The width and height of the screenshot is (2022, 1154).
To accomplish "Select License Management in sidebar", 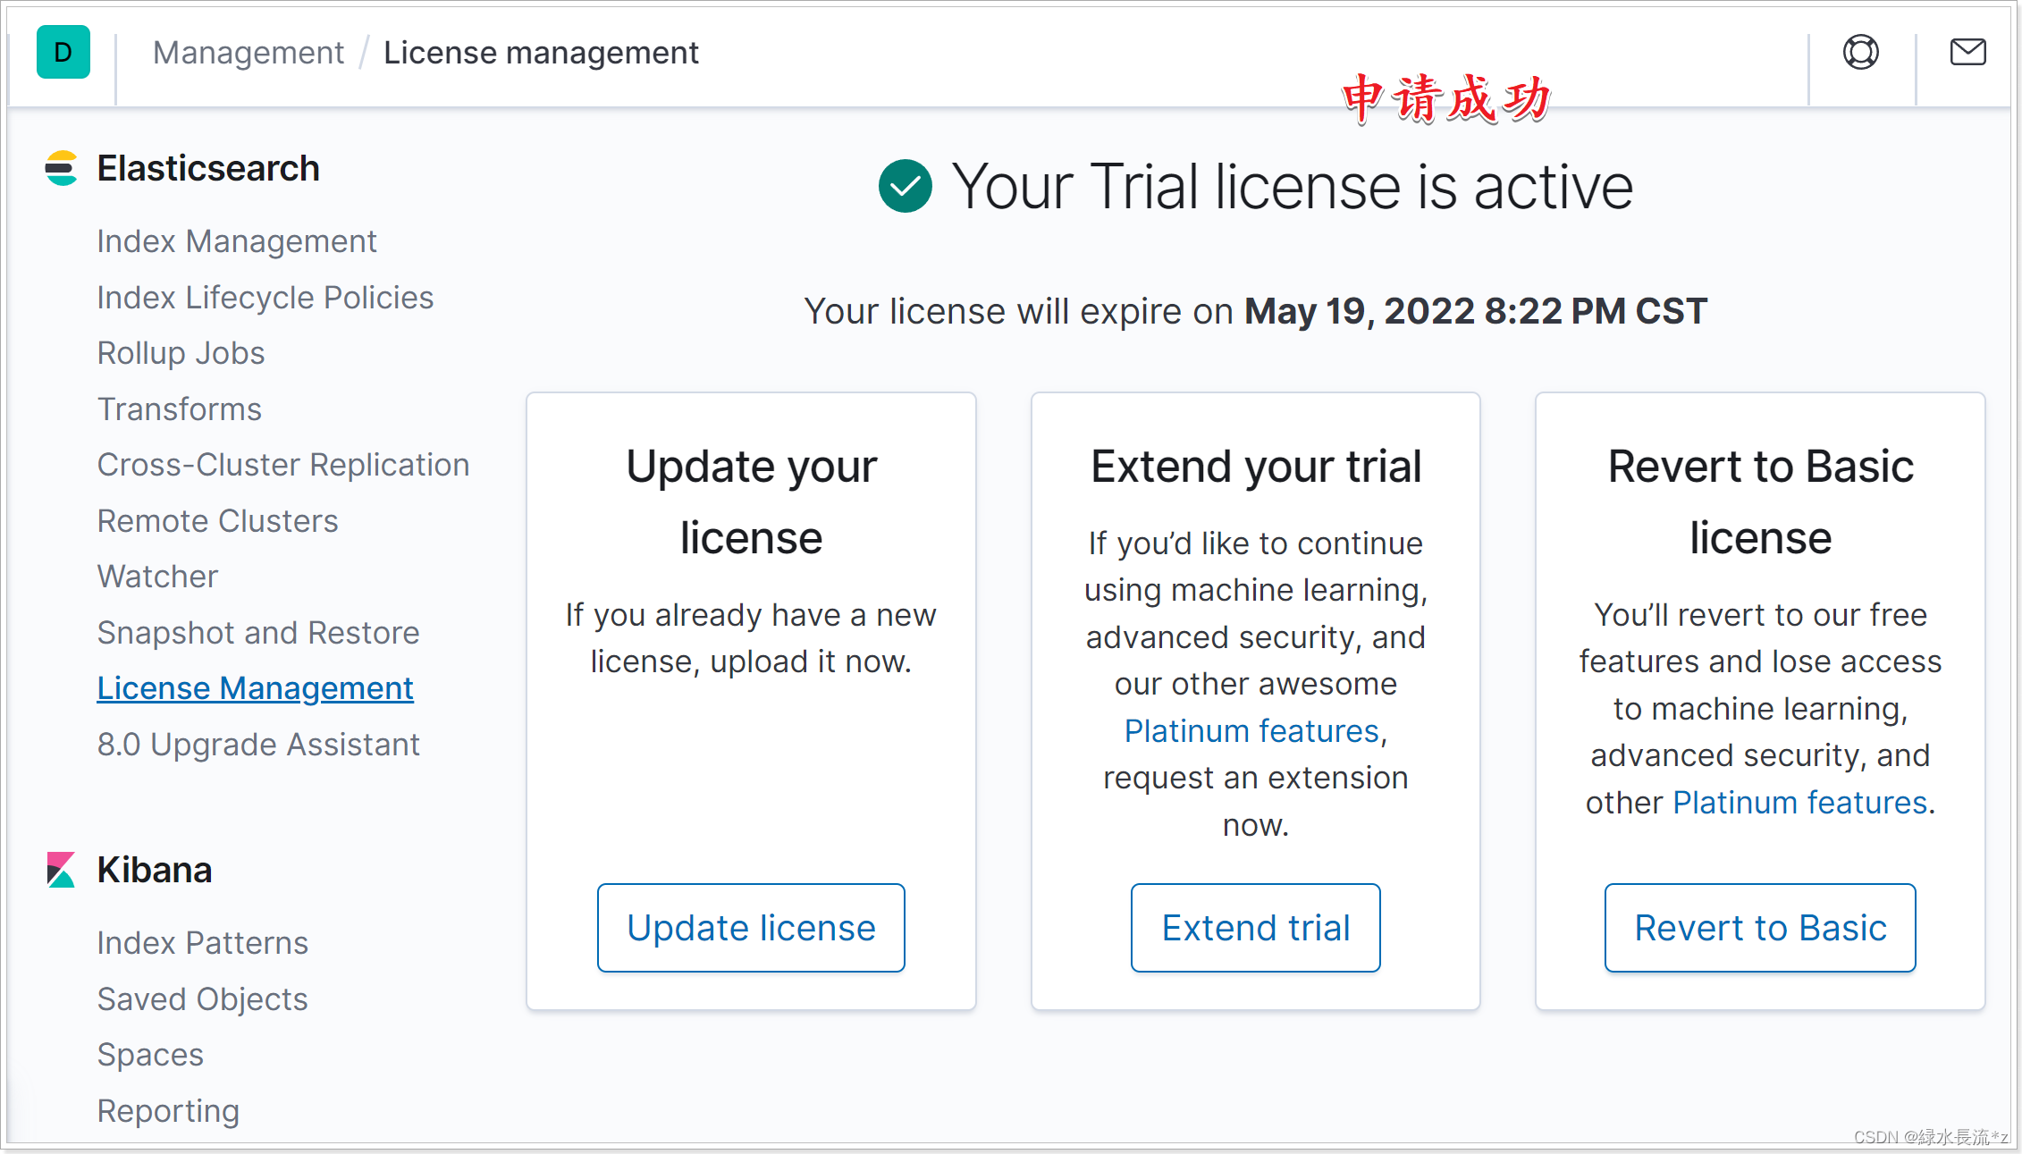I will coord(255,688).
